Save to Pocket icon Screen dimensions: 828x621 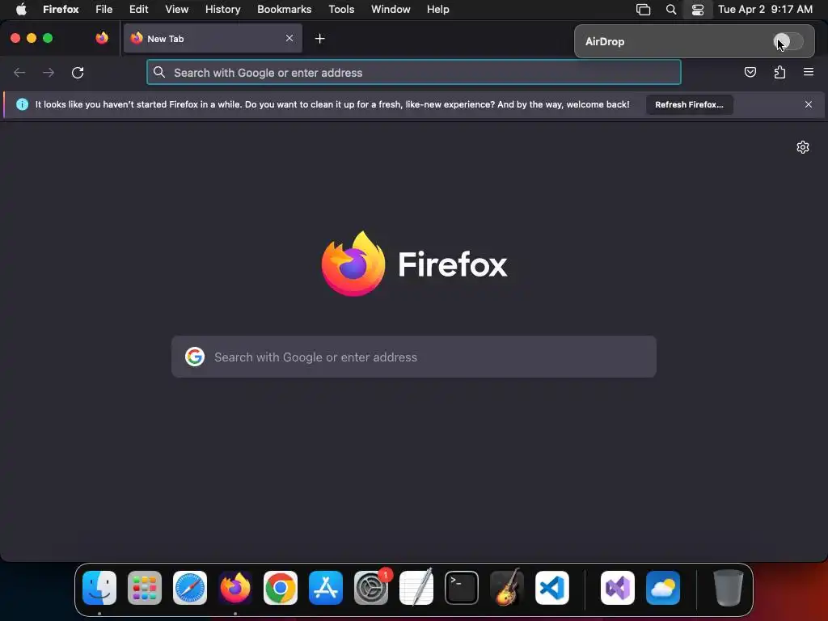(x=750, y=72)
